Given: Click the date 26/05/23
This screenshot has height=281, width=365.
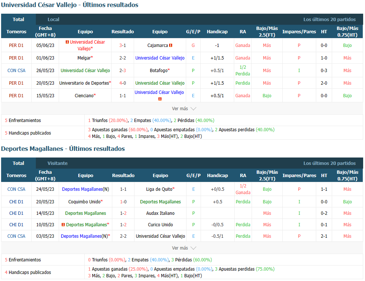Looking at the screenshot, I should click(x=45, y=71).
